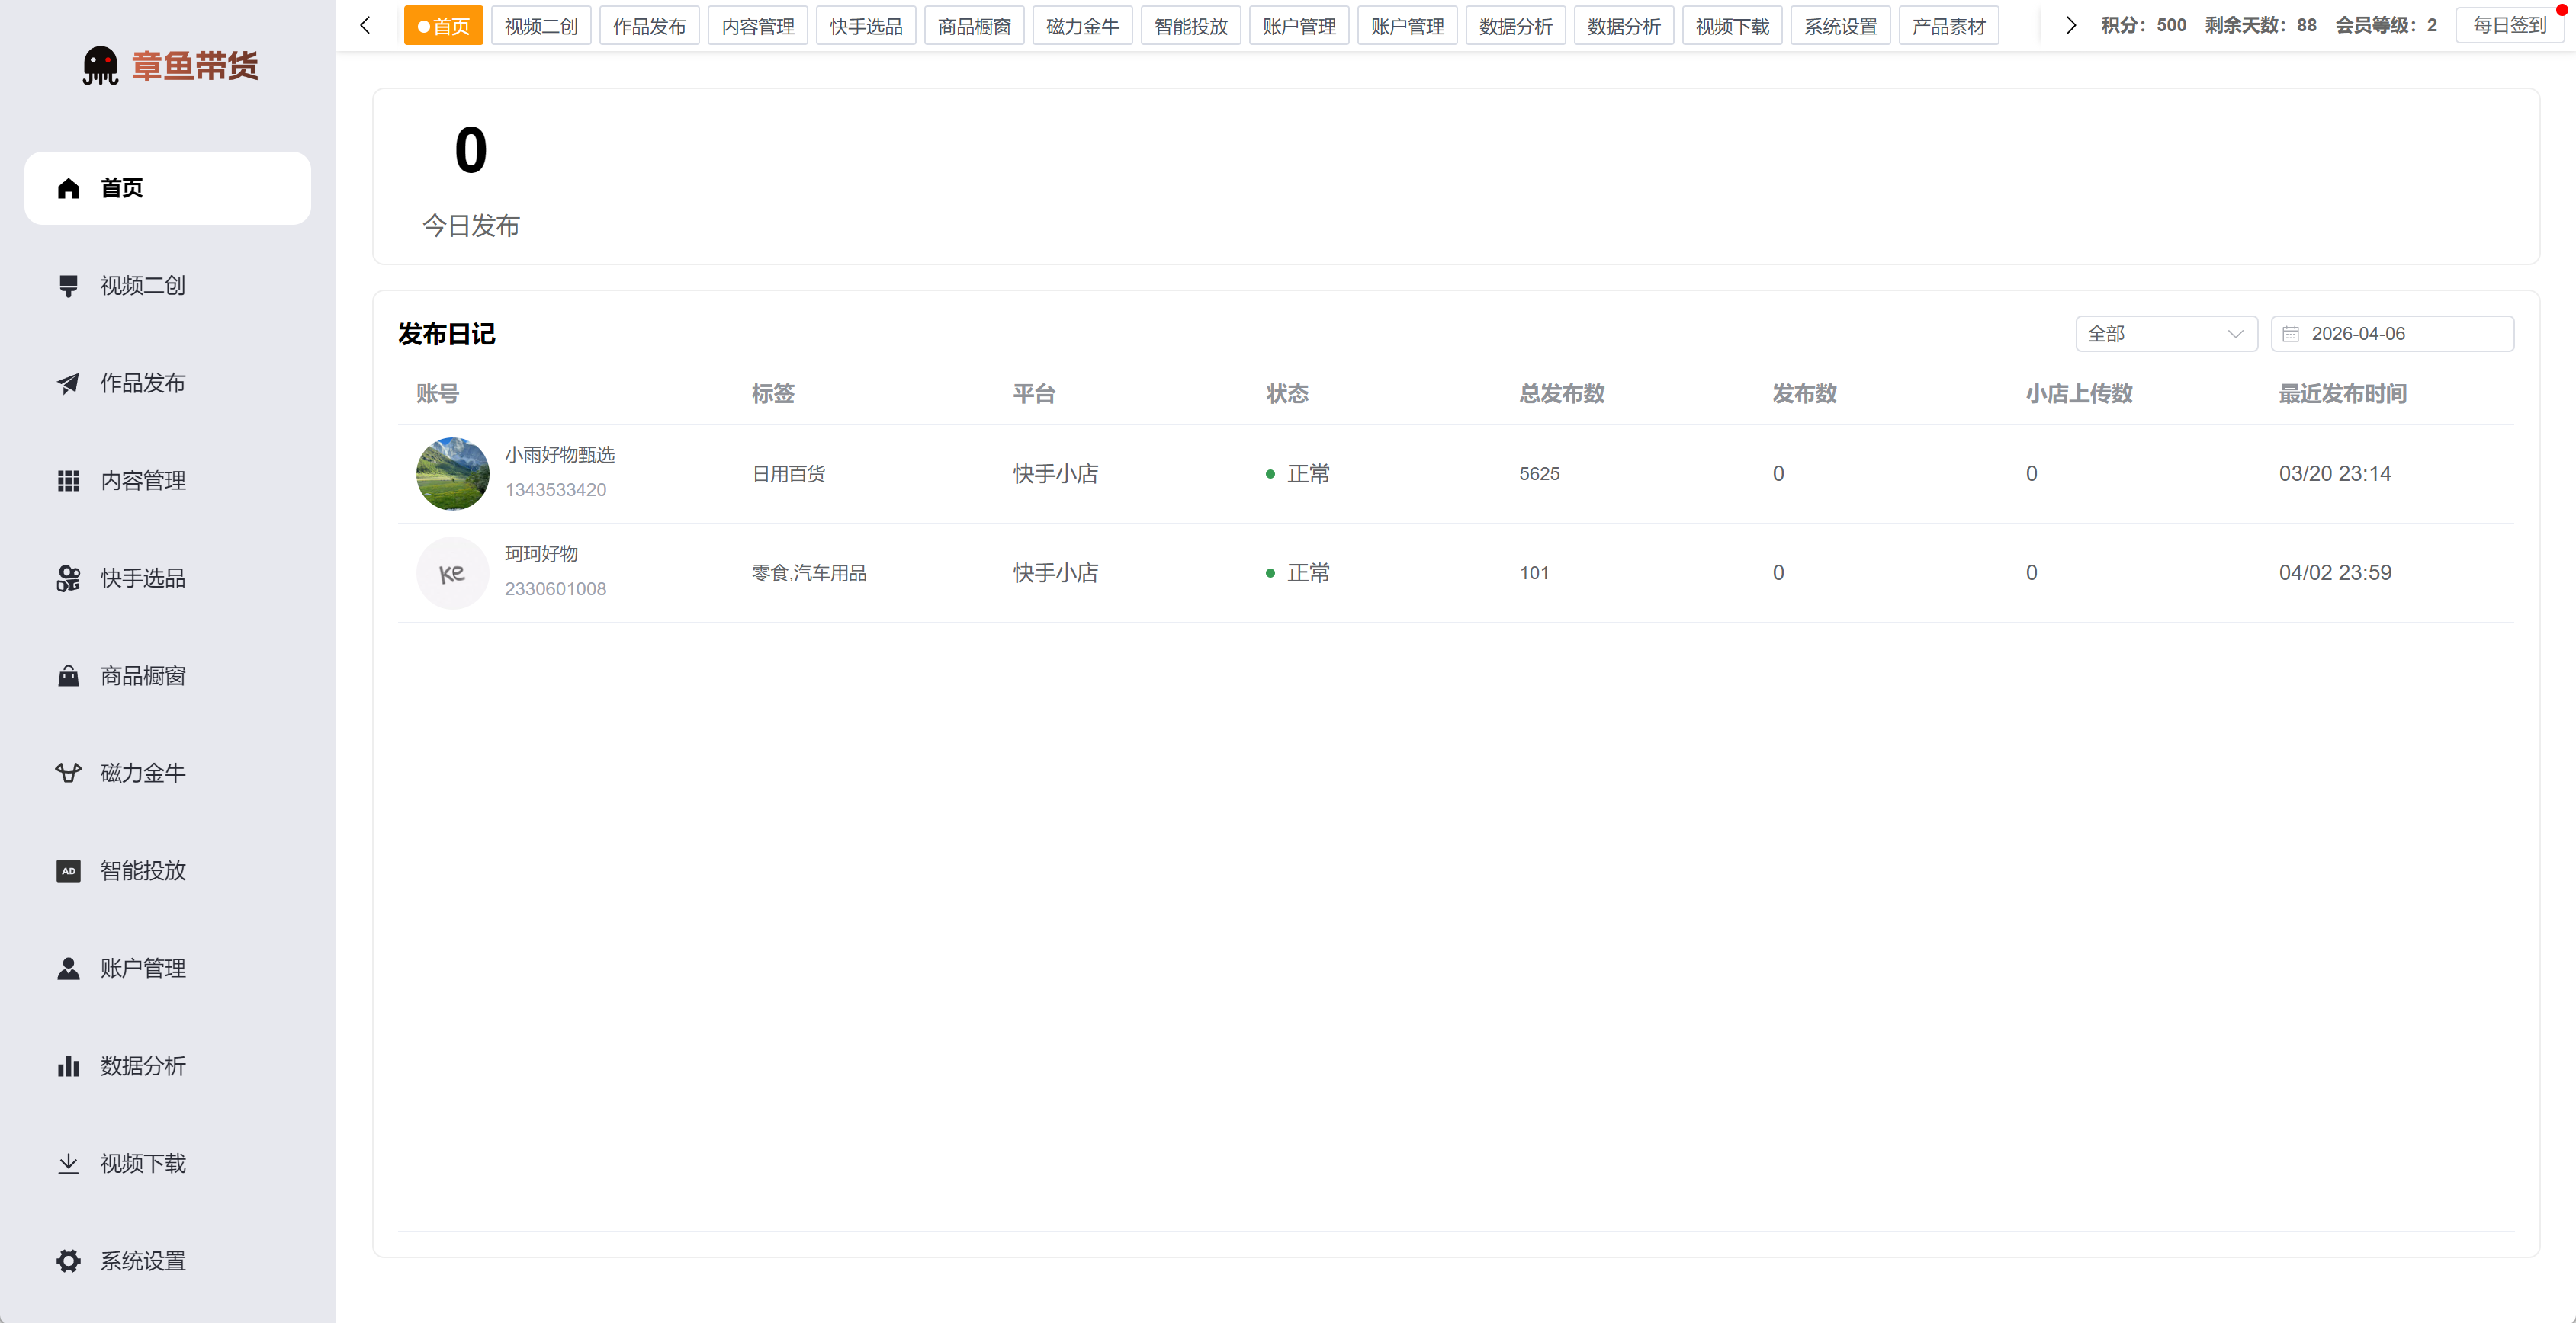The height and width of the screenshot is (1323, 2576).
Task: Click total publish count 101
Action: (1534, 572)
